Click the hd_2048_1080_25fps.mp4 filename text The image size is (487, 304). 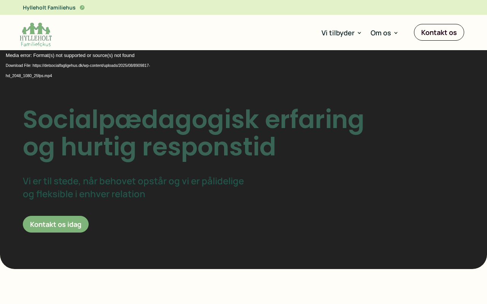click(x=29, y=76)
